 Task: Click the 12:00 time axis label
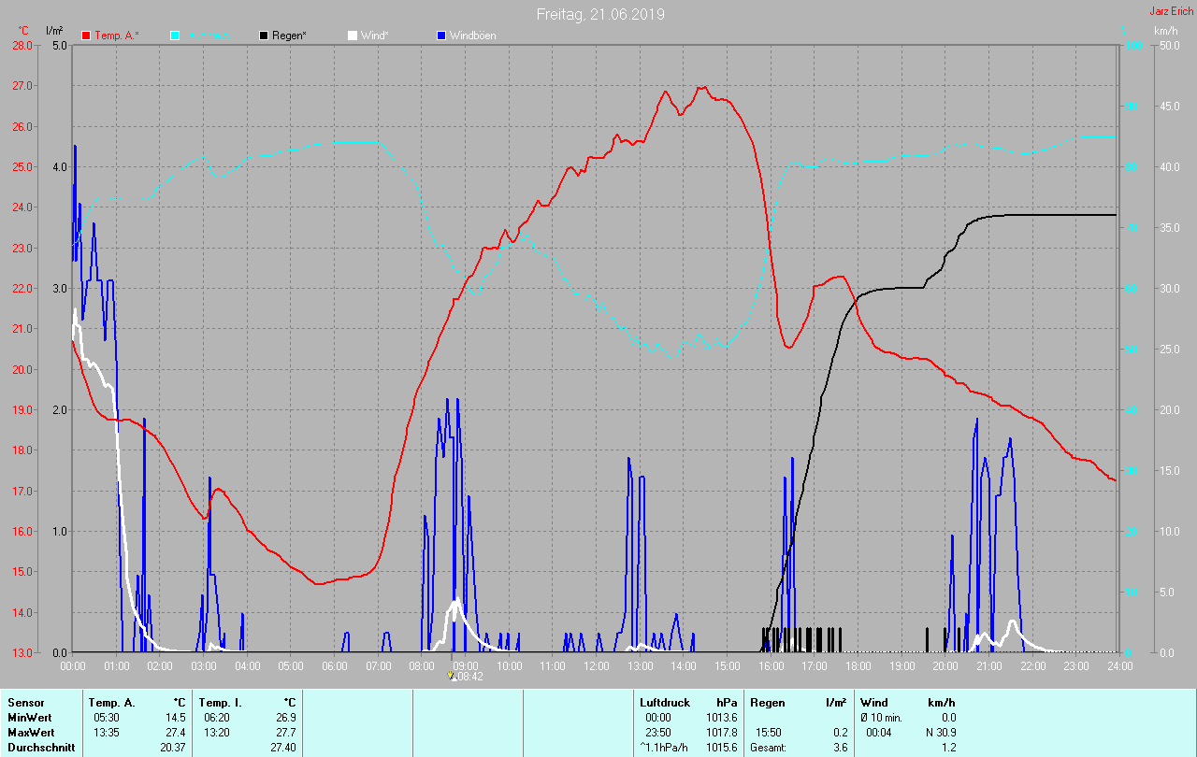(x=597, y=665)
